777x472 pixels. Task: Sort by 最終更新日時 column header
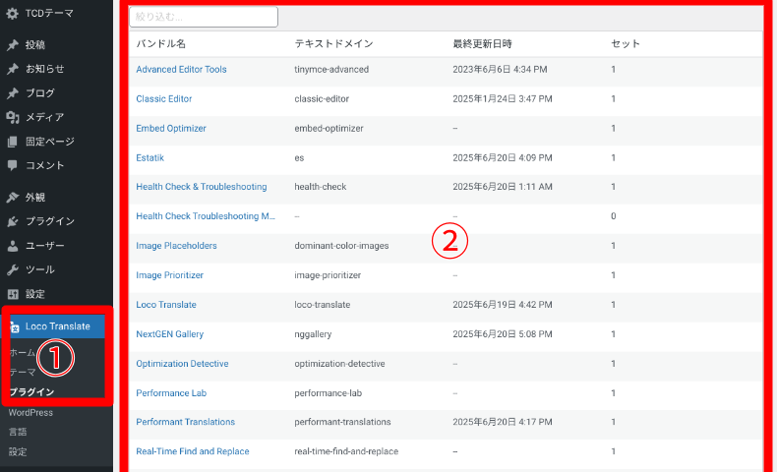pos(482,43)
